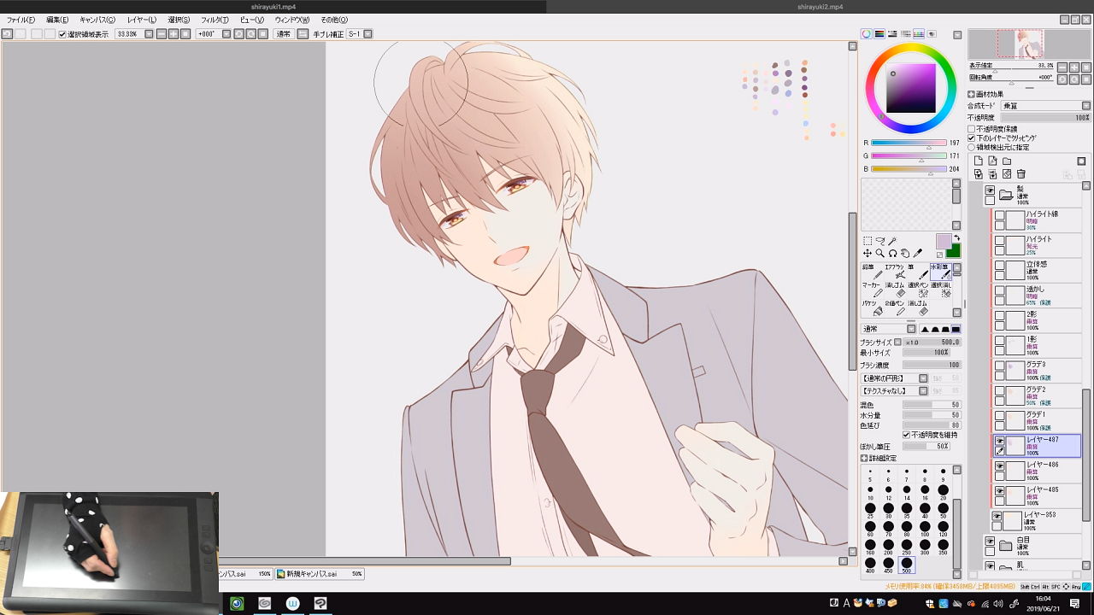Hide layer レイヤー487 via eye icon
Screen dimensions: 1094x615
(x=999, y=441)
